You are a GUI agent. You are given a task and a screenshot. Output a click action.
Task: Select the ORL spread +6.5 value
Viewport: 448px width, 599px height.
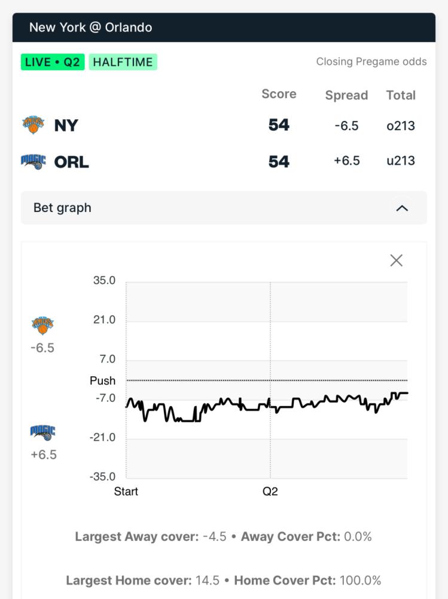(x=346, y=161)
